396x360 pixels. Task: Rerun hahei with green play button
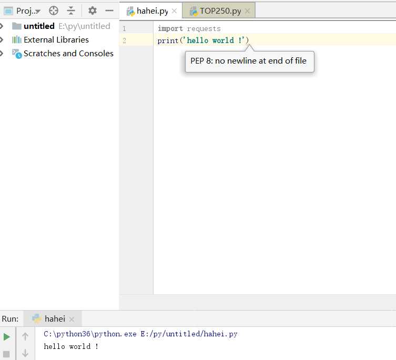click(6, 337)
